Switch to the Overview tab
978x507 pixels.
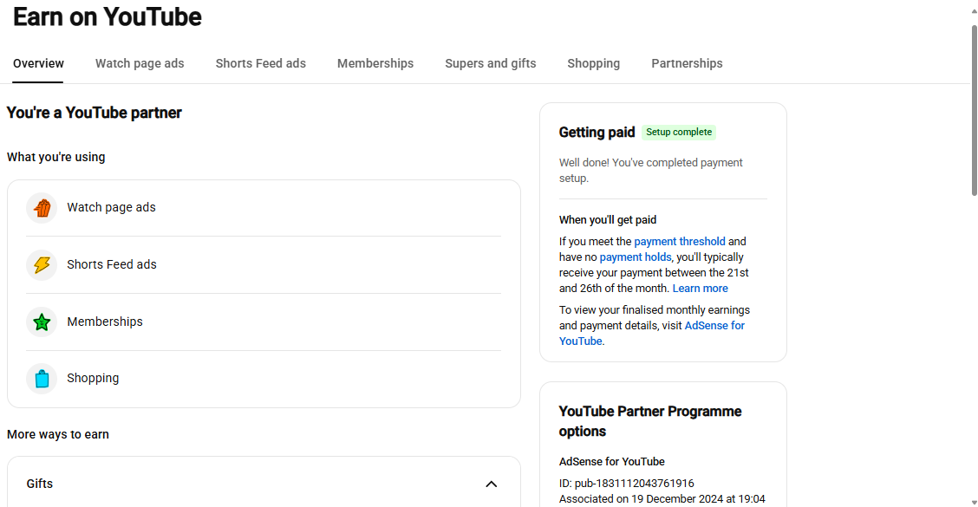click(39, 63)
